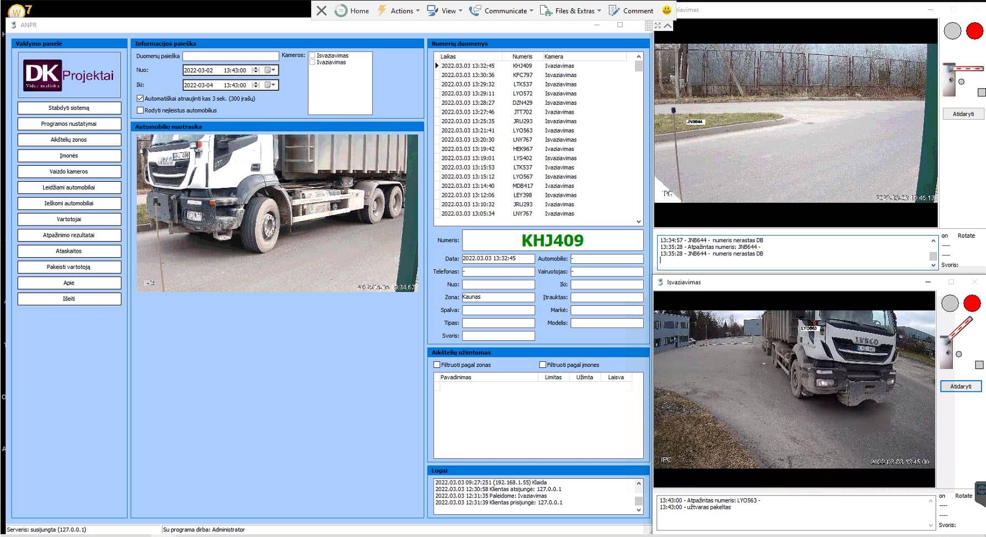Viewport: 986px width, 537px height.
Task: Open Ieškomi automobiliai list
Action: [x=69, y=203]
